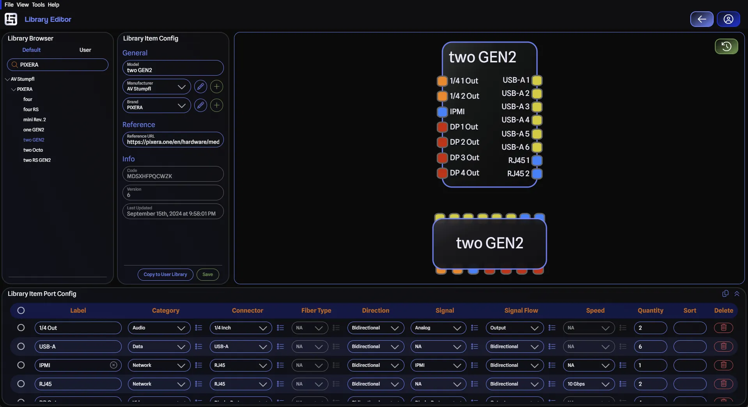Image resolution: width=748 pixels, height=407 pixels.
Task: Open Connector list icon for RJ45 row
Action: 280,384
